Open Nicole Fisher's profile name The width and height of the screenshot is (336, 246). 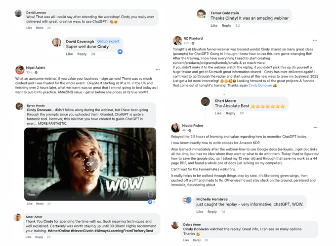click(193, 126)
